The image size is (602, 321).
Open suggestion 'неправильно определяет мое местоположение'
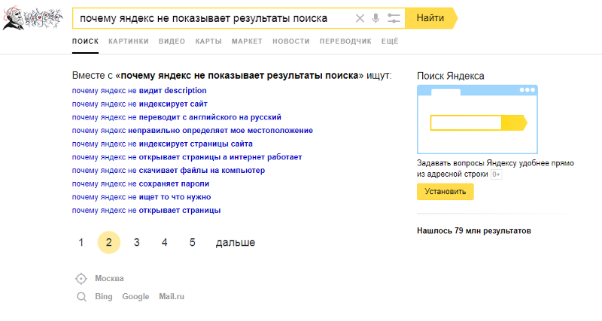(x=193, y=130)
